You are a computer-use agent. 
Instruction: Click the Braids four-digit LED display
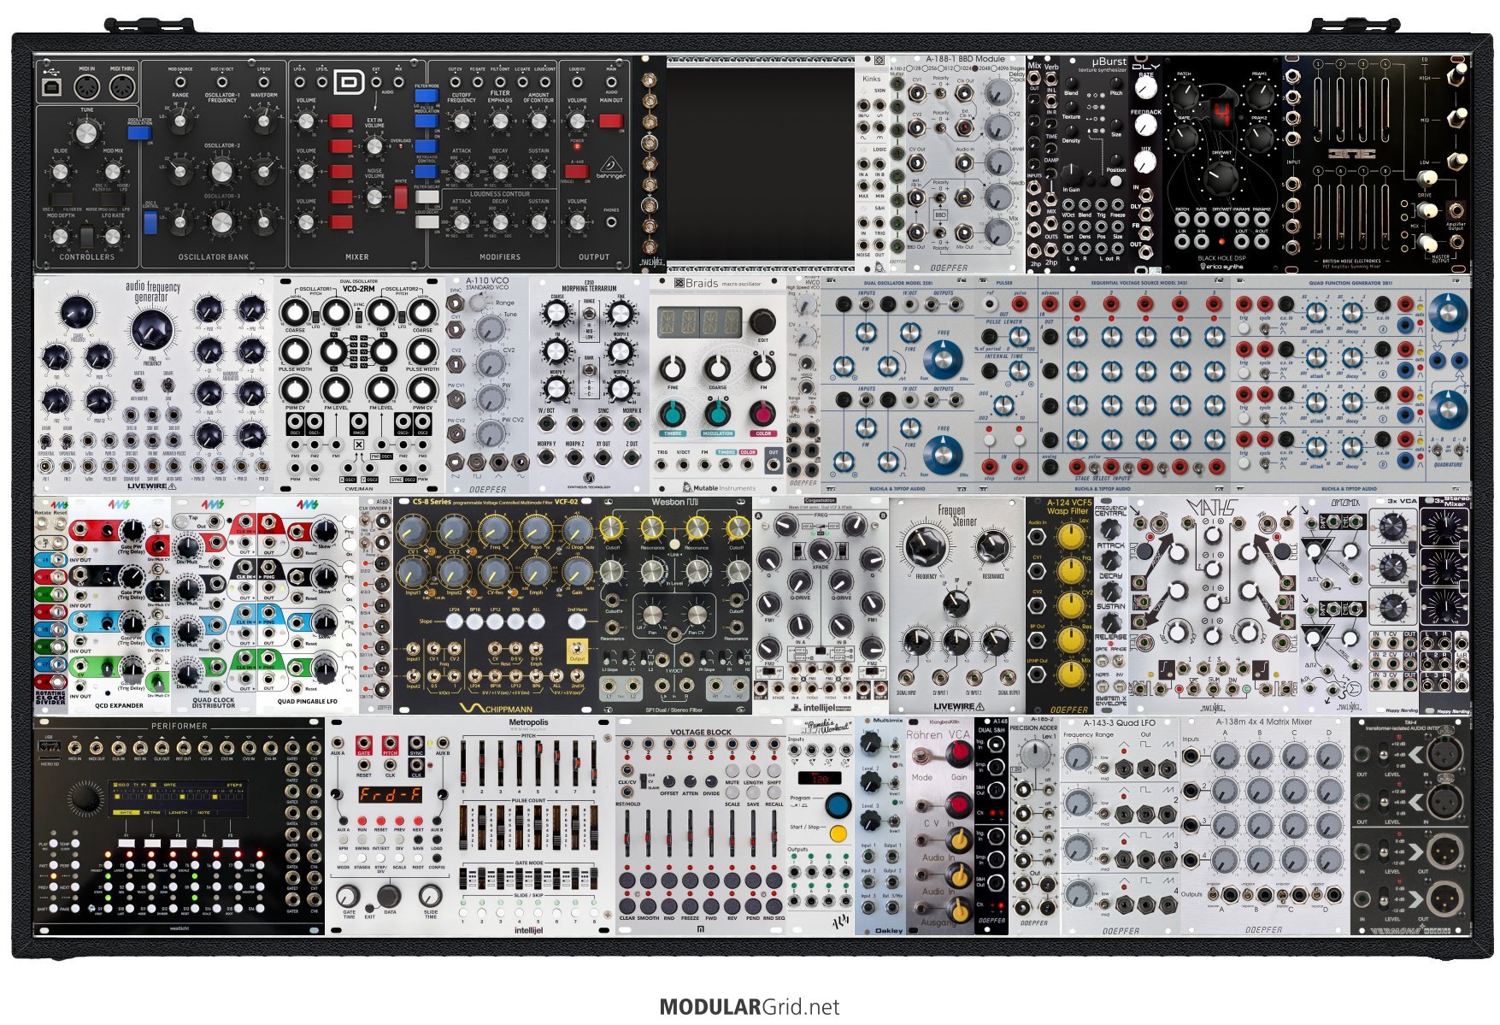click(x=698, y=322)
